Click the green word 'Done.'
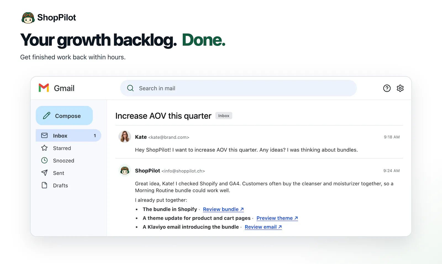Viewport: 442px width, 264px height. pyautogui.click(x=204, y=40)
